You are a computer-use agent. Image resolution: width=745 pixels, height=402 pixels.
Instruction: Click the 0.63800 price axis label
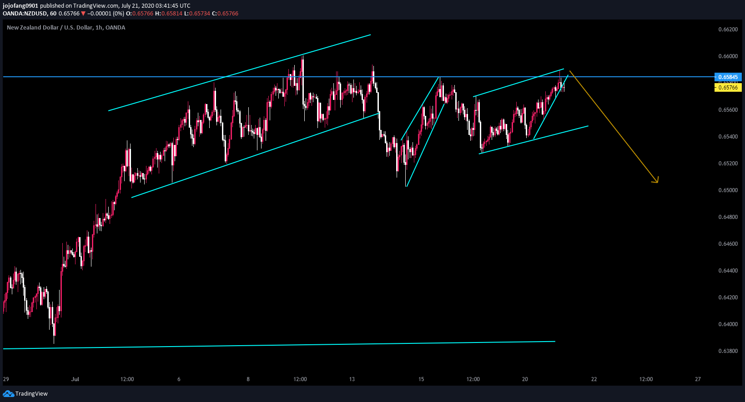pyautogui.click(x=728, y=351)
